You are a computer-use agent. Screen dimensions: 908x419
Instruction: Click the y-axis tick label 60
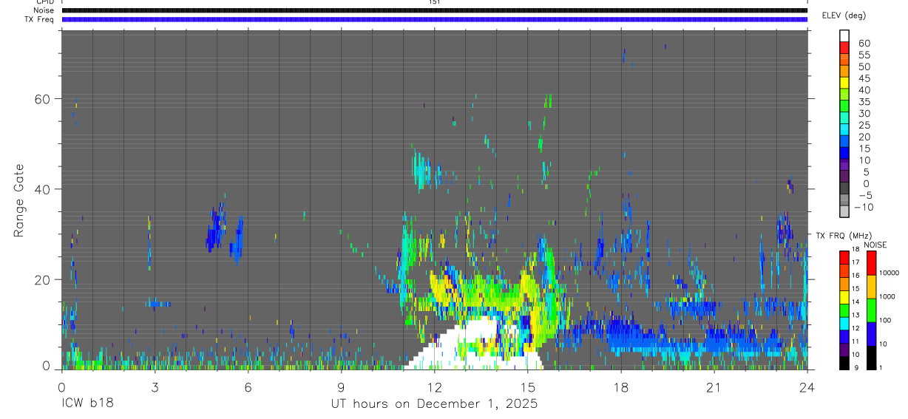coord(42,99)
